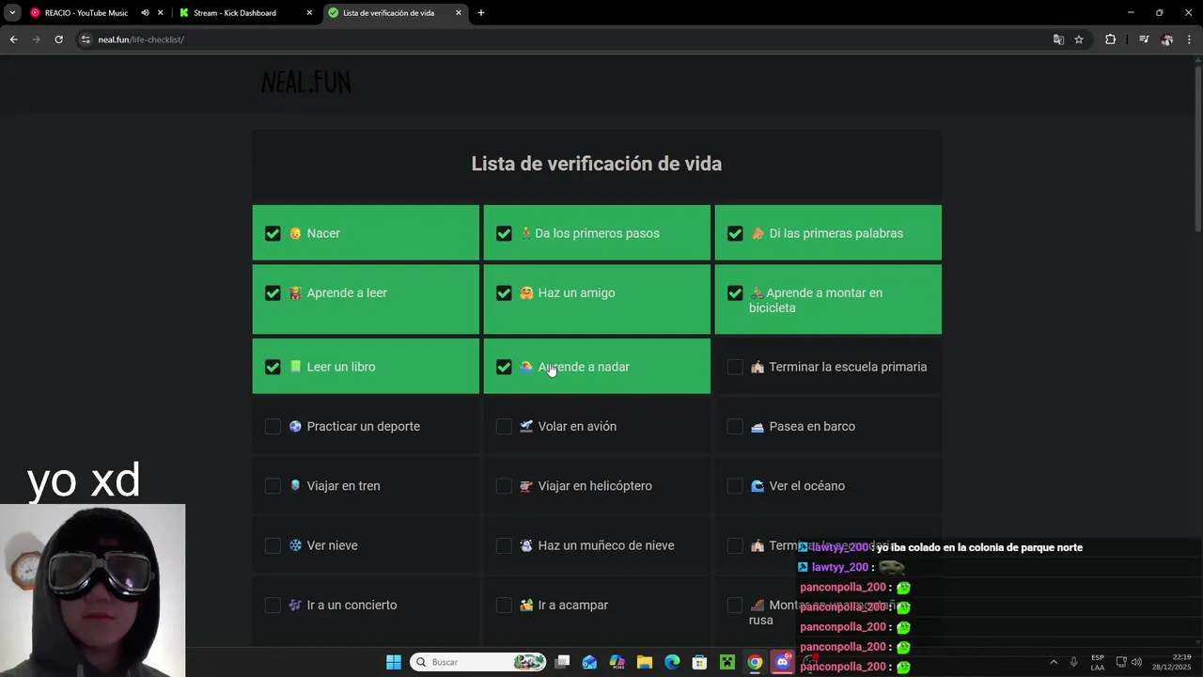The image size is (1203, 677).
Task: Open the ESP LAA language indicator
Action: coord(1098,662)
